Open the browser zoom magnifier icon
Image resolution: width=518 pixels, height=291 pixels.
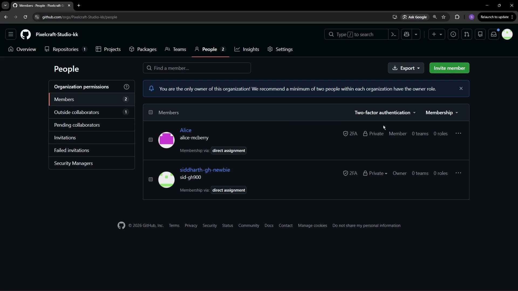(x=435, y=17)
